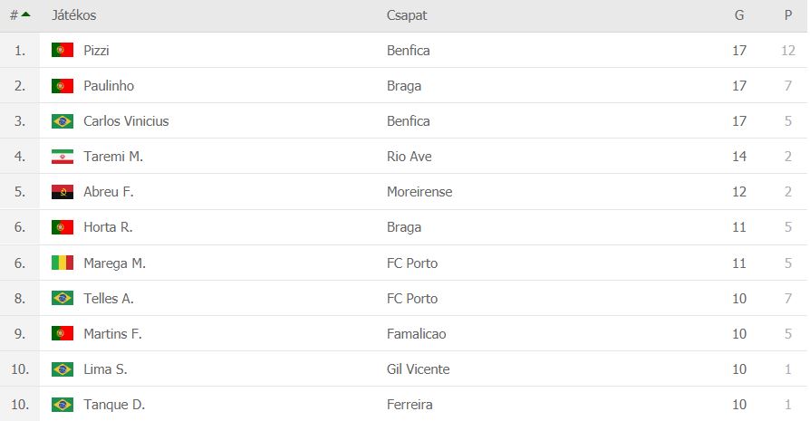The height and width of the screenshot is (421, 810).
Task: Sort by the # rank column arrow
Action: pyautogui.click(x=25, y=14)
